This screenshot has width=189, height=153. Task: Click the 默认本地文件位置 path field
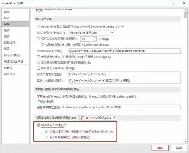pos(125,74)
